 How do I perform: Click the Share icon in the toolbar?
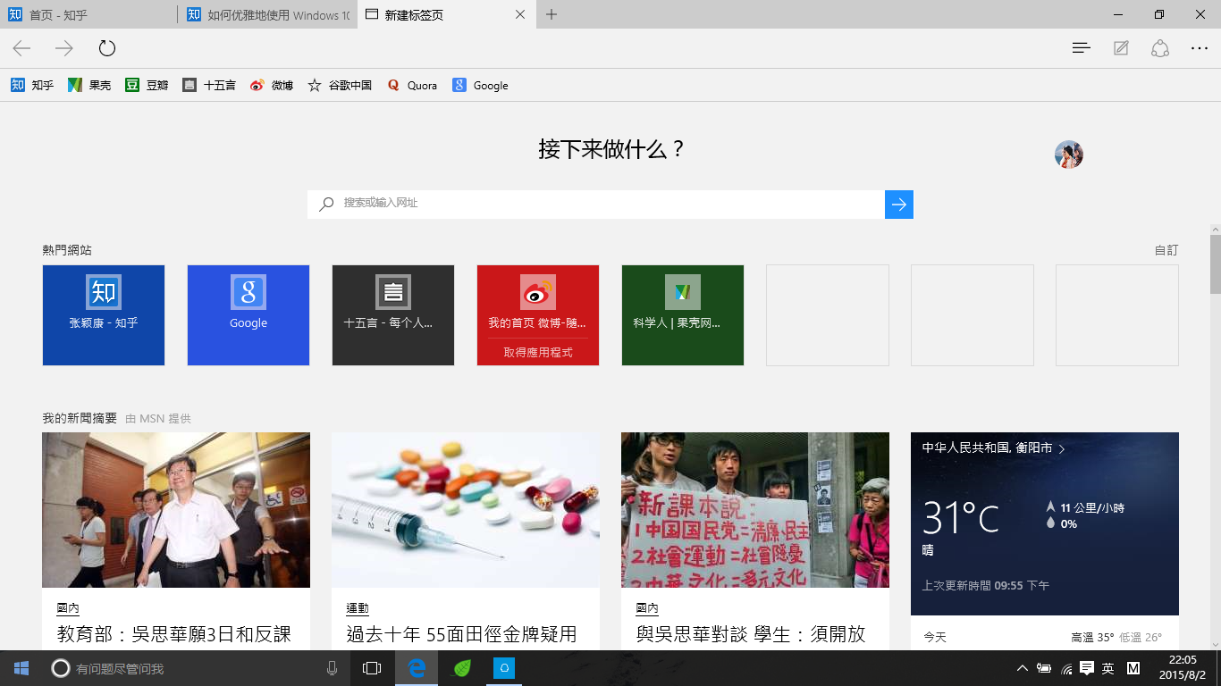[x=1160, y=48]
